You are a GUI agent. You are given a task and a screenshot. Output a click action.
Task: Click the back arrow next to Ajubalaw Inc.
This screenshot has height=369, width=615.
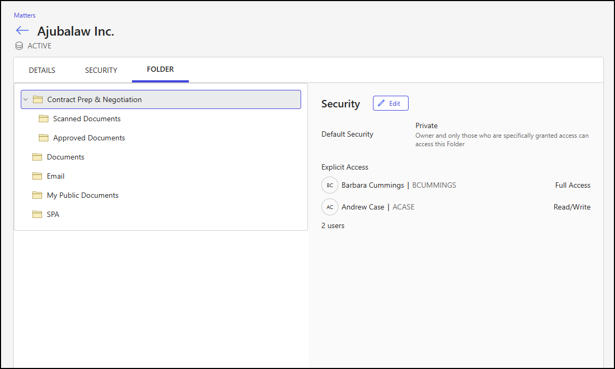(22, 30)
